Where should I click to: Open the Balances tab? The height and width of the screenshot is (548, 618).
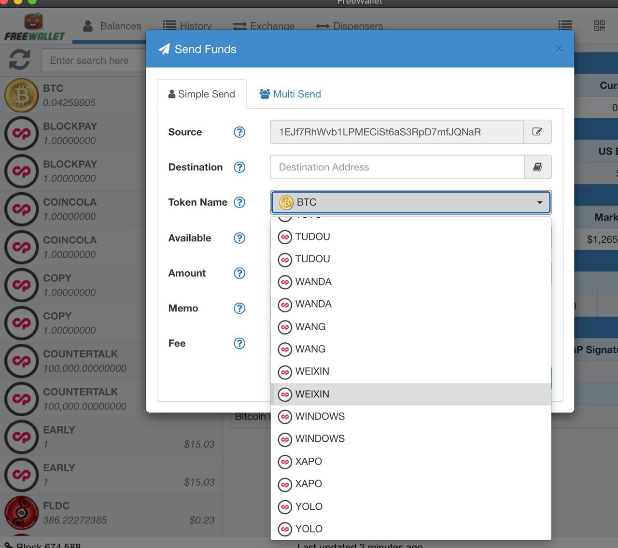point(112,26)
